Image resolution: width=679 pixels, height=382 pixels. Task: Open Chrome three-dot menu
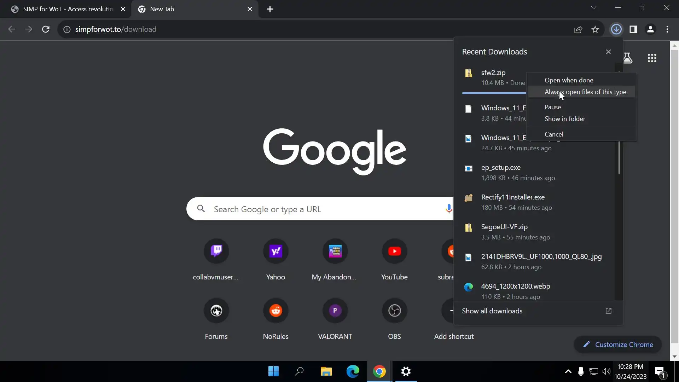(x=667, y=29)
